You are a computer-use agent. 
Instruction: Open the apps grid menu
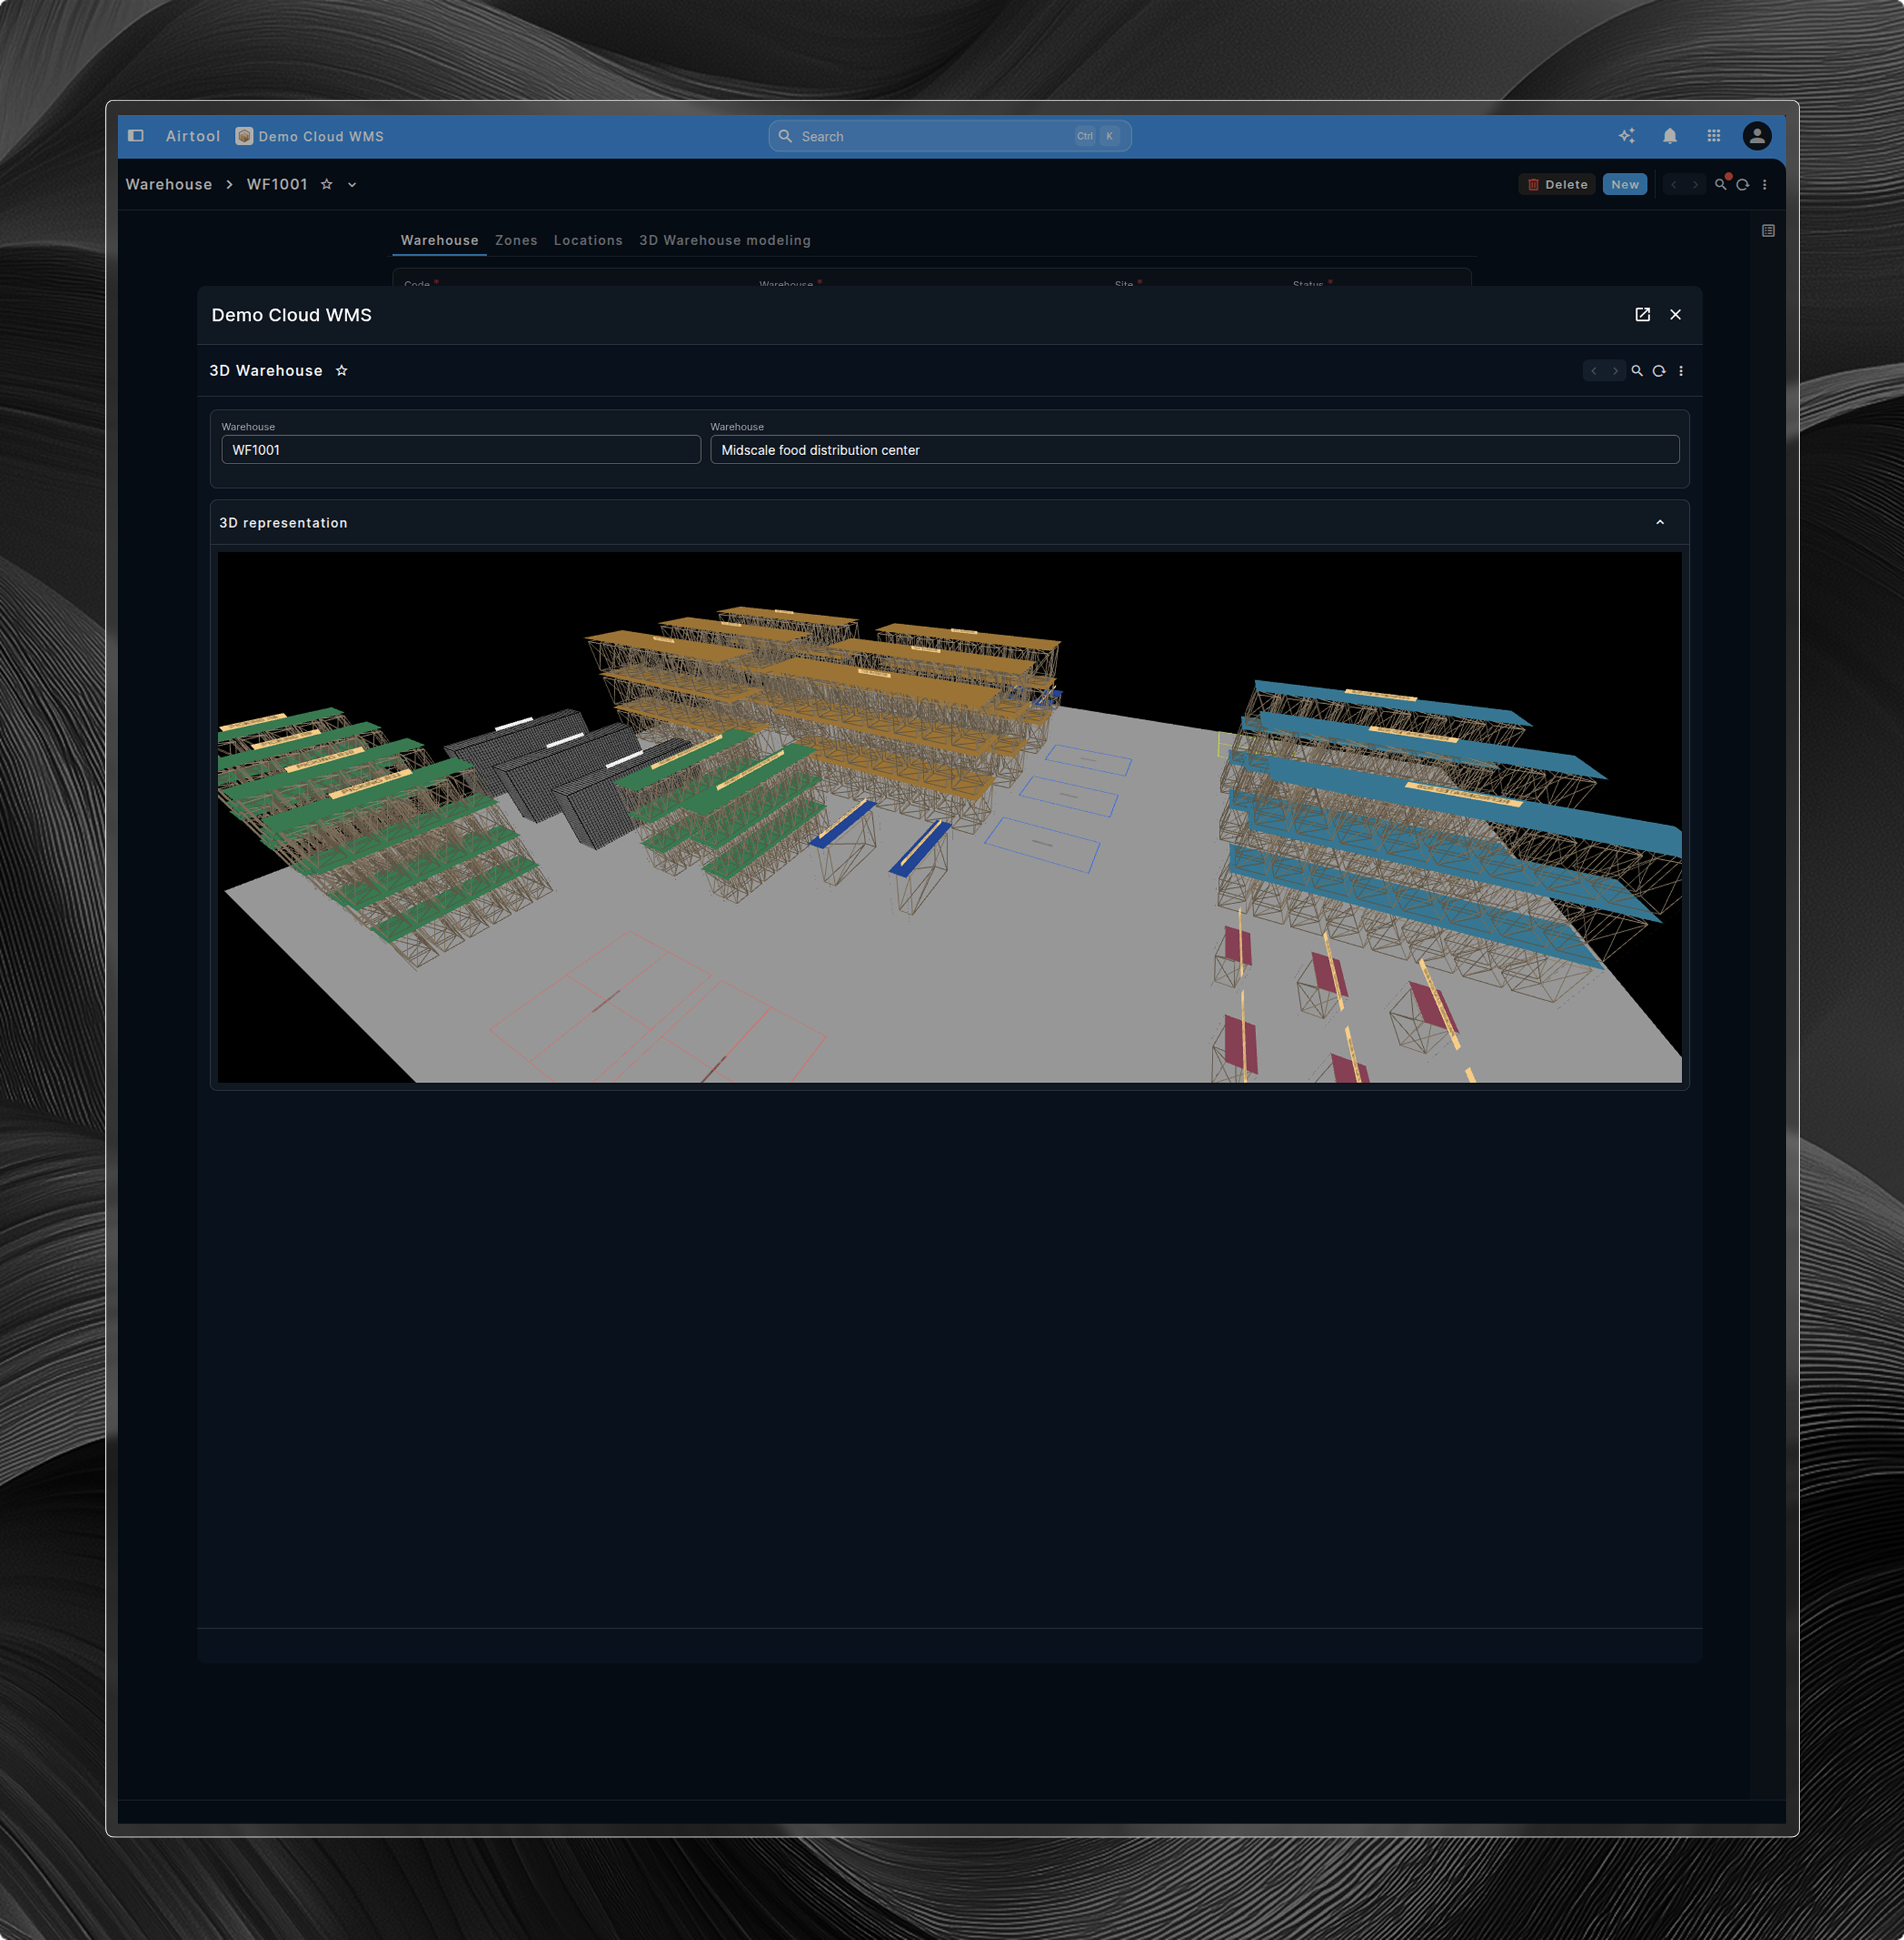click(1713, 136)
